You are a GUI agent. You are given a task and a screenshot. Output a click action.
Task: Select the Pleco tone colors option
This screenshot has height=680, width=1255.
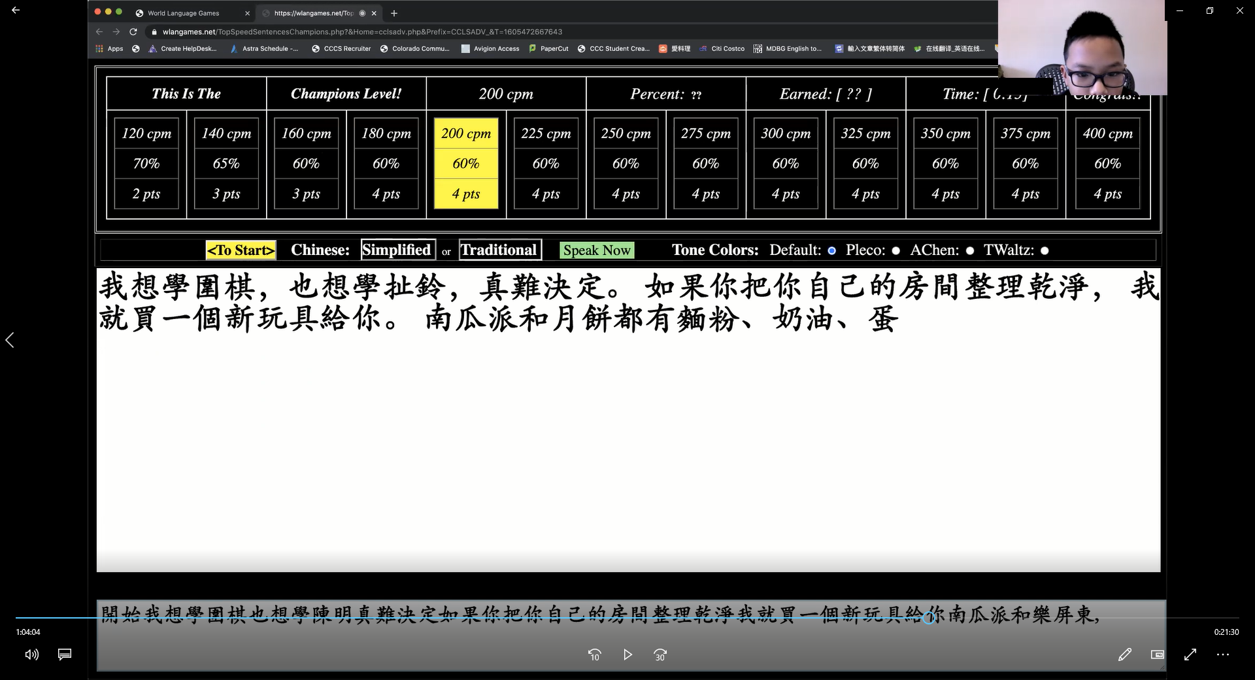point(894,250)
